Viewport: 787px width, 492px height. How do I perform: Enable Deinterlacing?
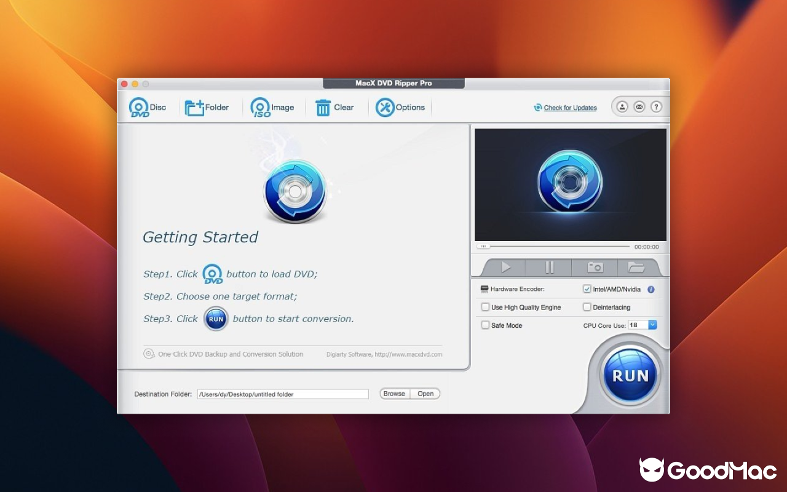click(x=587, y=307)
